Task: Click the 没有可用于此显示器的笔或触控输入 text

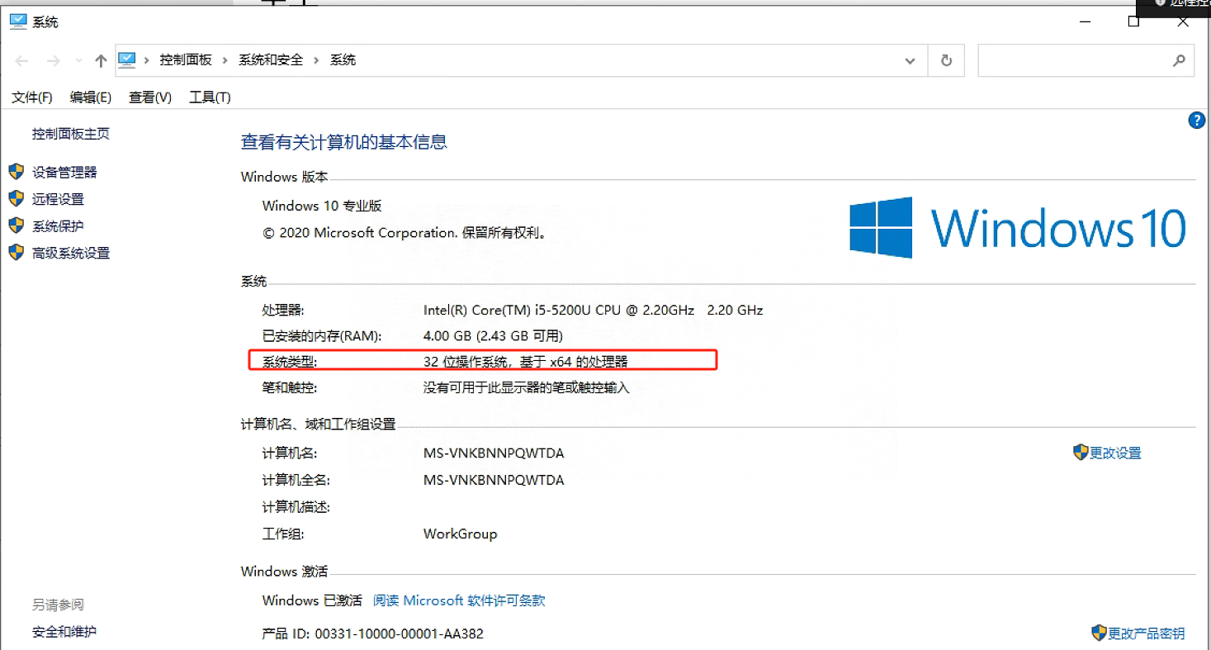Action: pos(527,387)
